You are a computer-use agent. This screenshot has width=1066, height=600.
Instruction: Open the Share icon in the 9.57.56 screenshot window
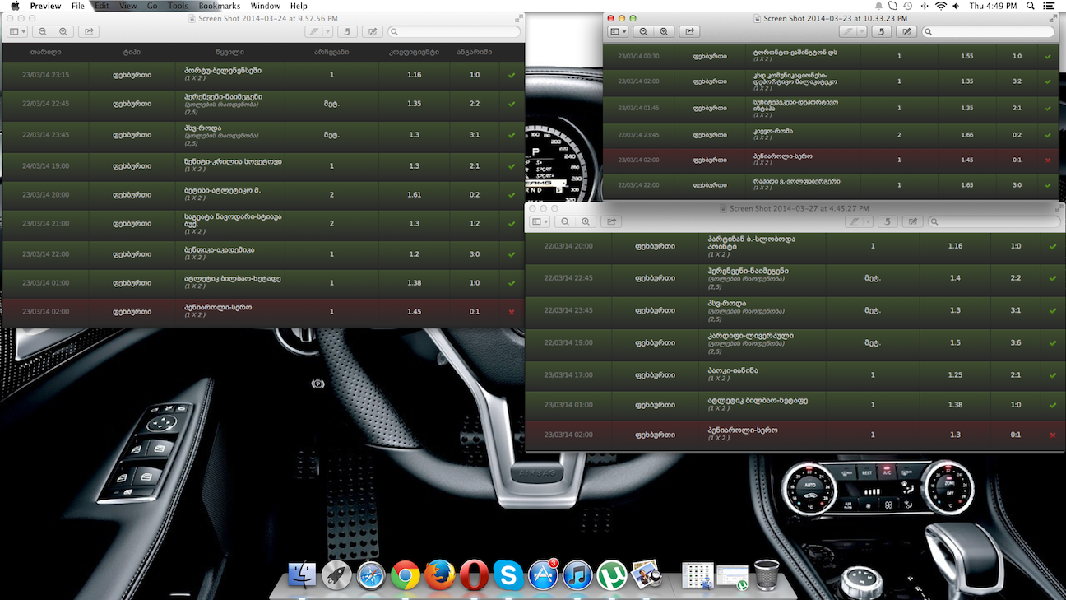(89, 31)
